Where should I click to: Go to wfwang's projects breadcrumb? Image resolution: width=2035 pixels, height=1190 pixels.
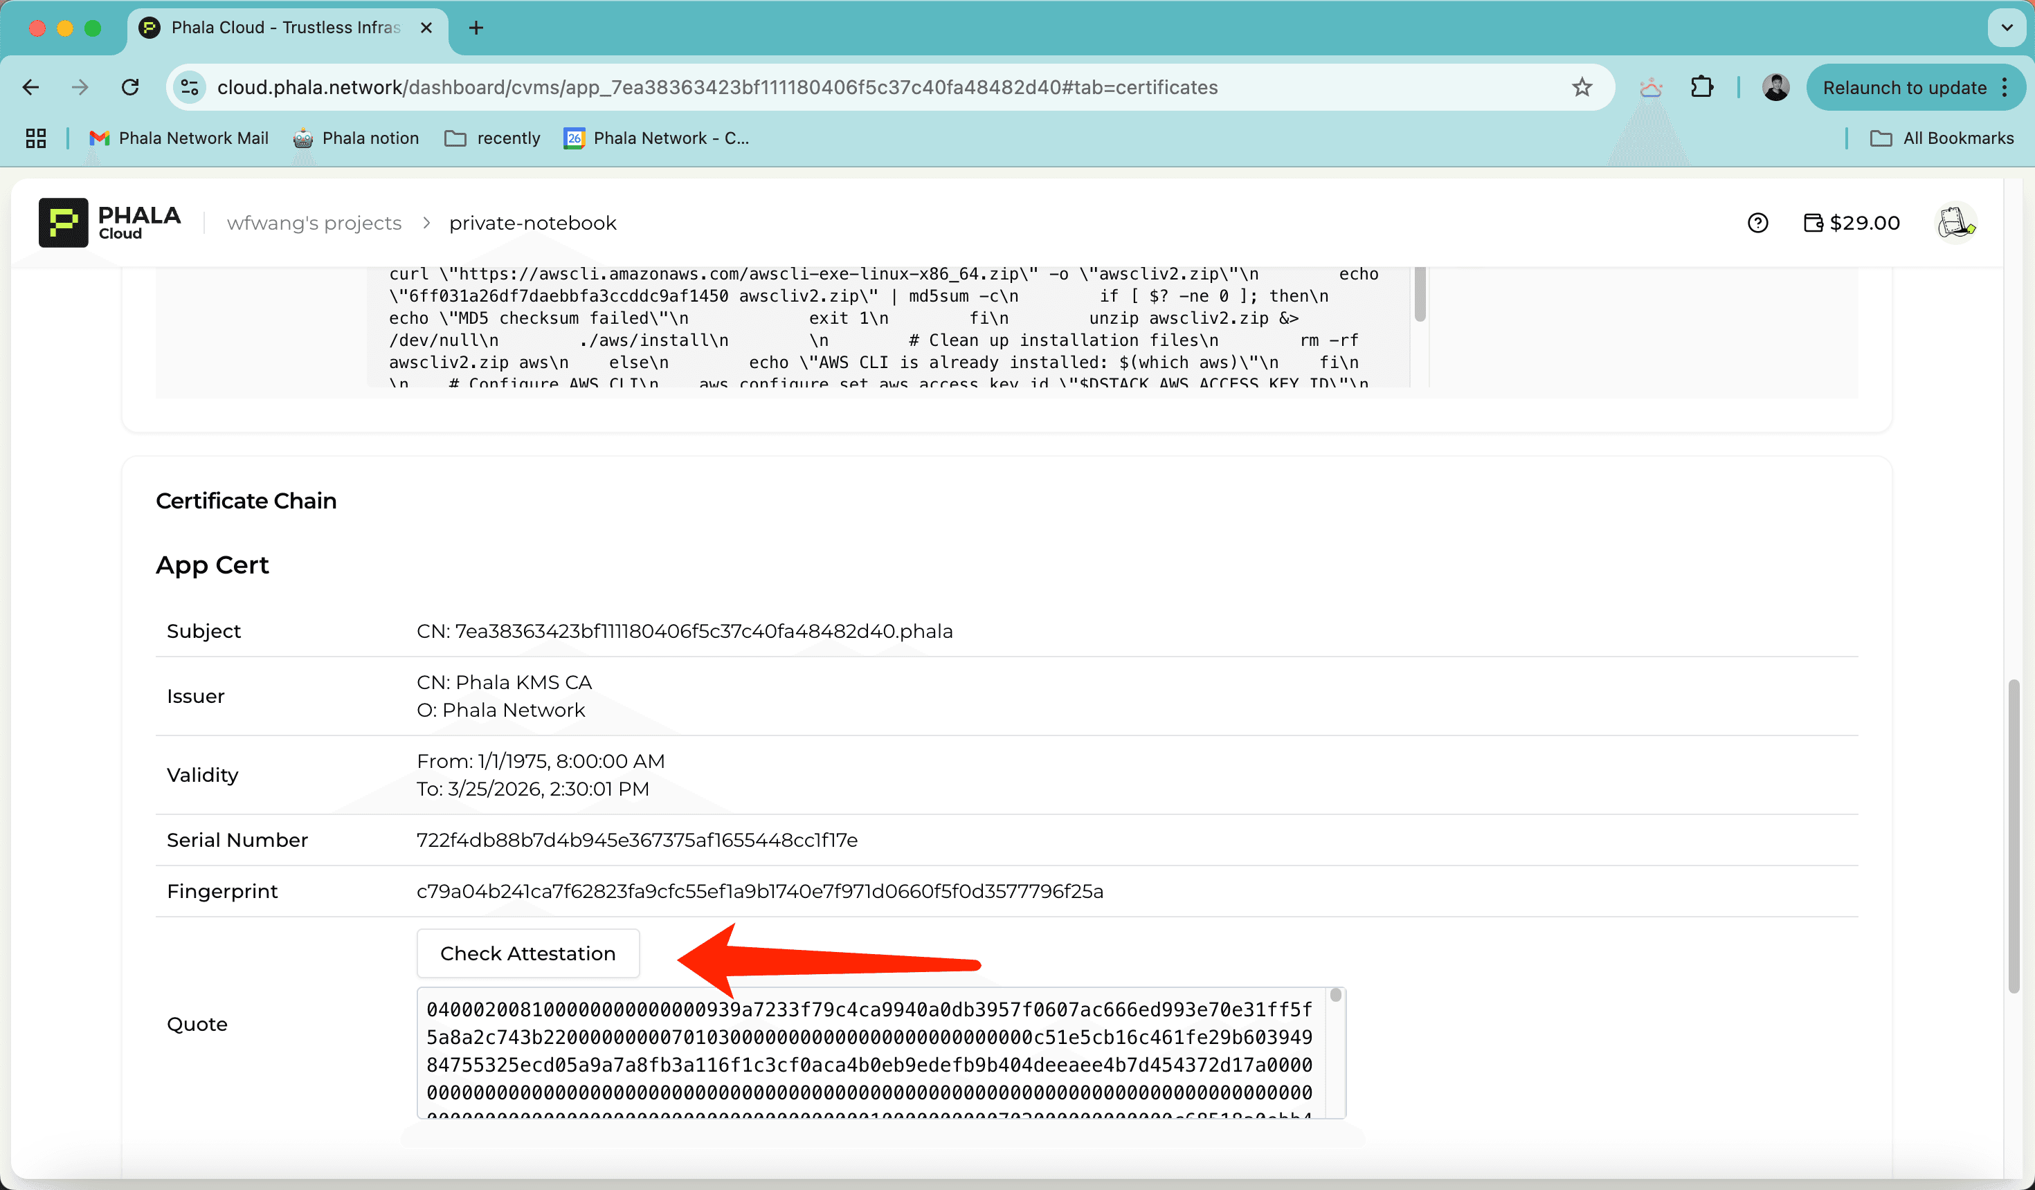pyautogui.click(x=314, y=223)
